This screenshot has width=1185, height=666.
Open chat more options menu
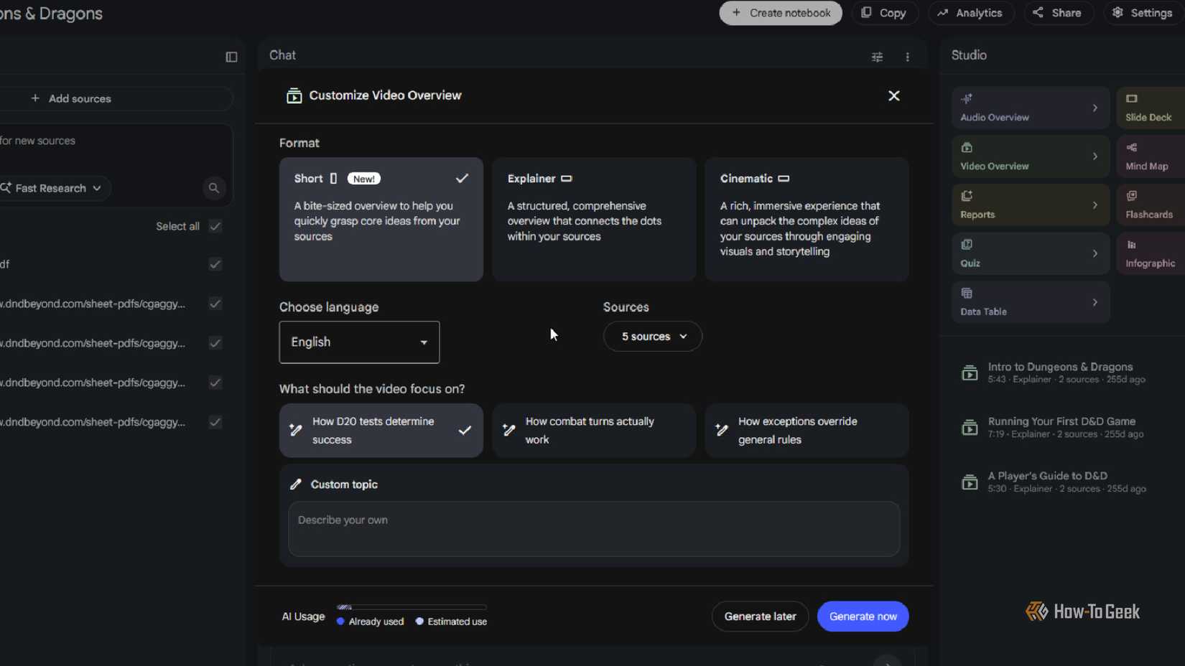pyautogui.click(x=908, y=57)
